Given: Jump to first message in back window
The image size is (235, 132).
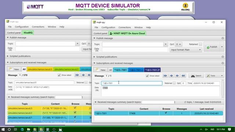Looking at the screenshot, I should (77, 75).
